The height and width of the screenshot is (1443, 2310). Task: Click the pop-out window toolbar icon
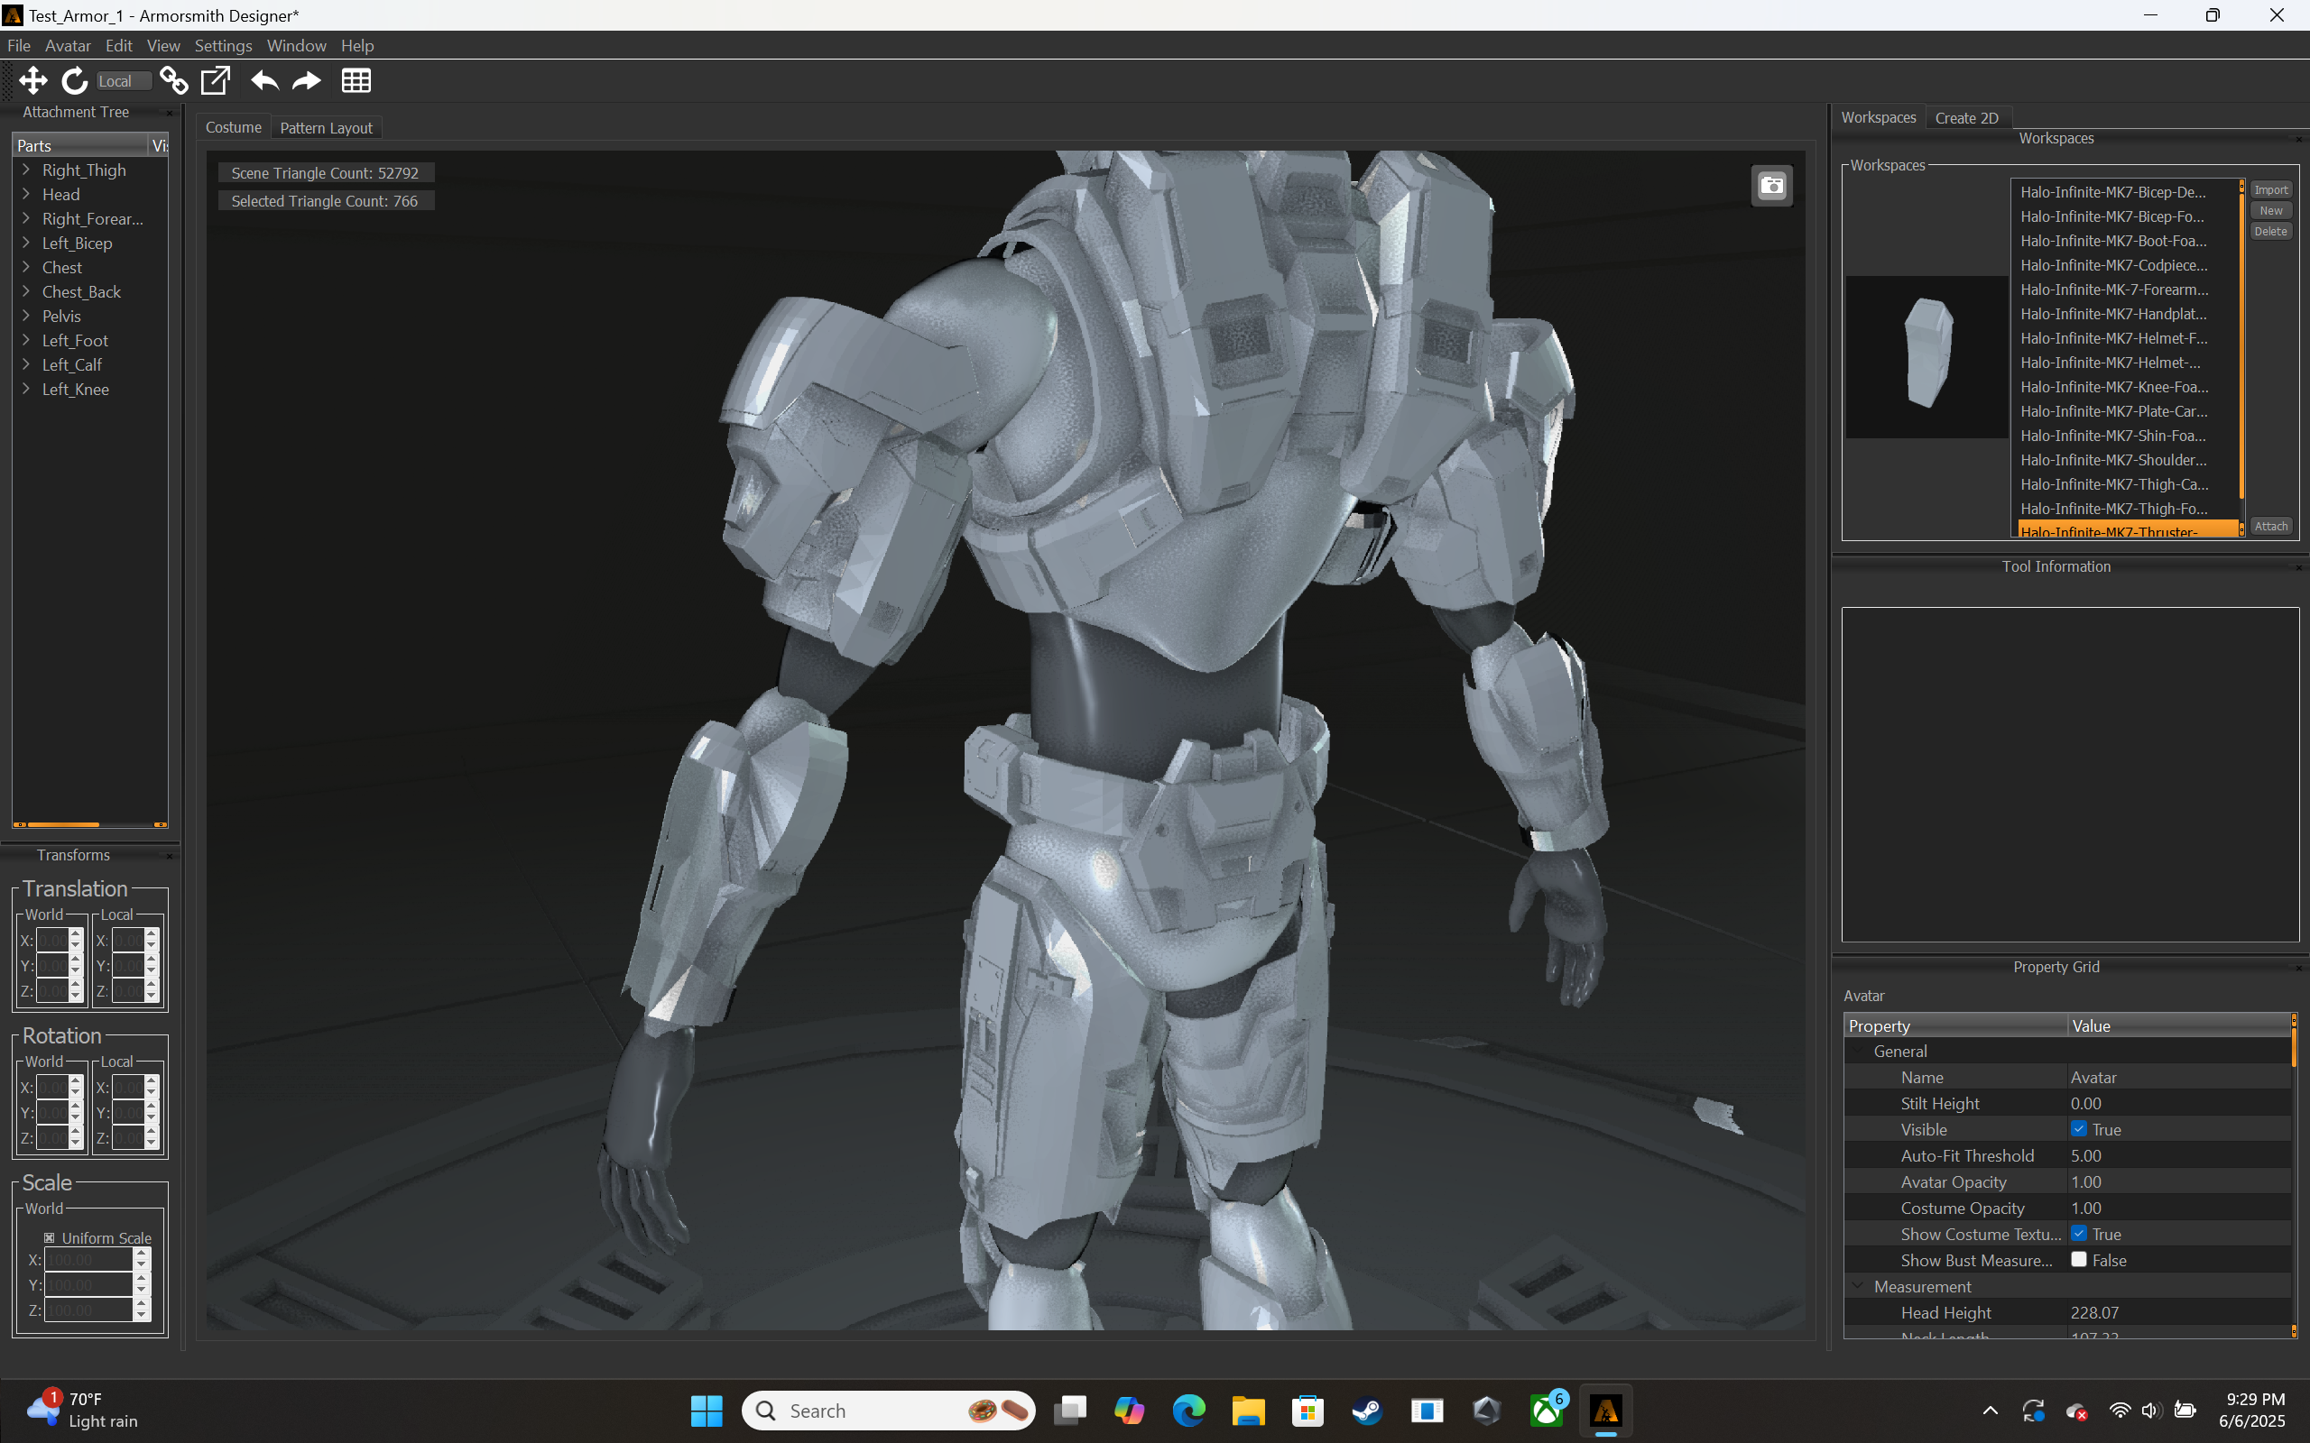216,81
